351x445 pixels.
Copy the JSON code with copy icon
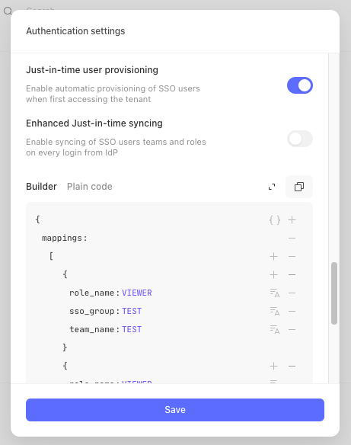click(x=299, y=187)
